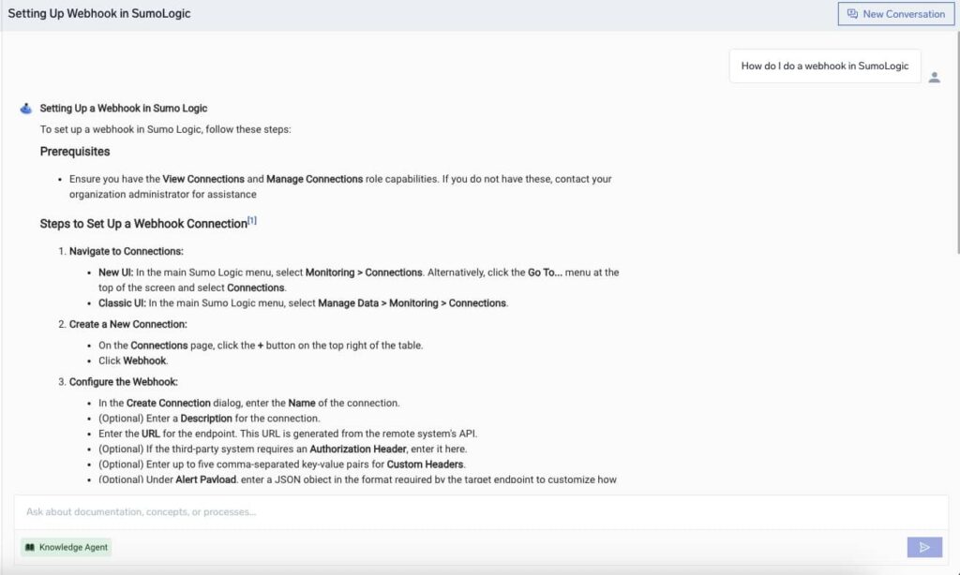Click the user avatar icon beside the question
960x575 pixels.
(x=935, y=79)
